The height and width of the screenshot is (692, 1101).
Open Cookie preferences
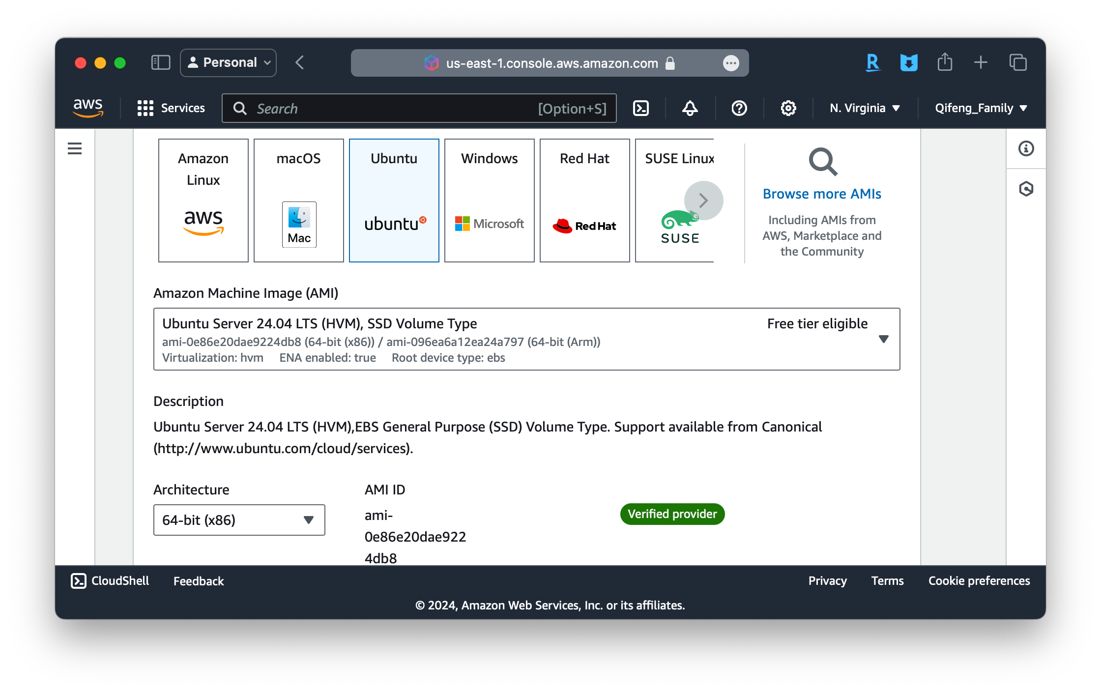pos(979,581)
